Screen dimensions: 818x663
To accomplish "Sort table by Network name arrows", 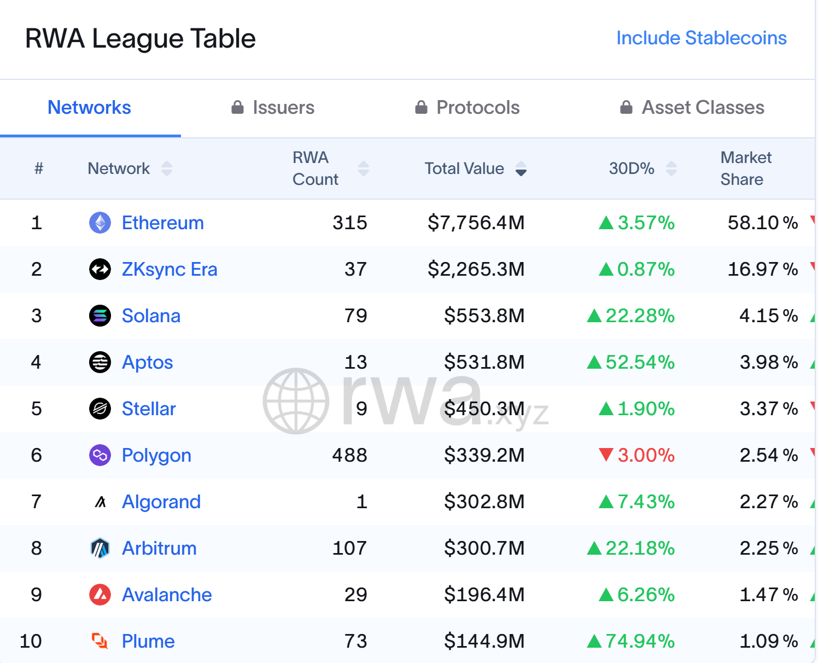I will click(167, 168).
